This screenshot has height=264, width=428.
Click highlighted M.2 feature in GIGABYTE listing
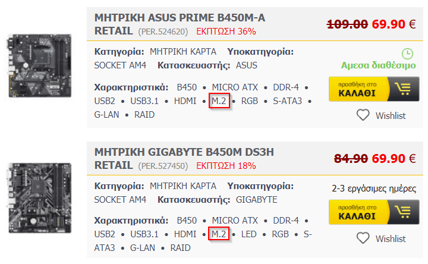218,234
